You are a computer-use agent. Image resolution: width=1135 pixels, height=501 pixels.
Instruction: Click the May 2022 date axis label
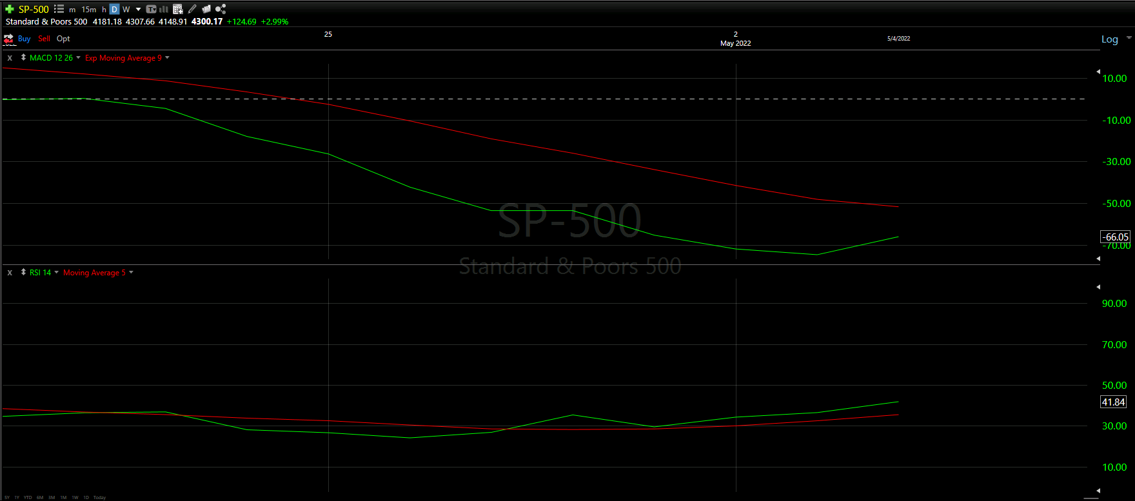(x=735, y=43)
